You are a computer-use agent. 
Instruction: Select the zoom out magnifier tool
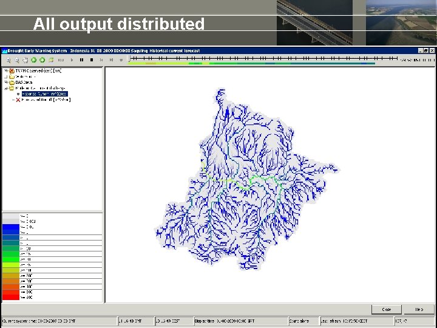tap(17, 60)
